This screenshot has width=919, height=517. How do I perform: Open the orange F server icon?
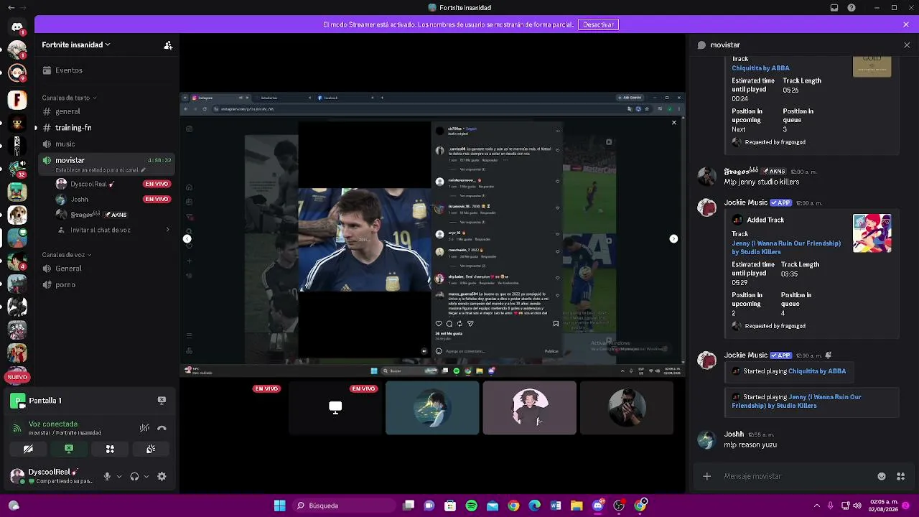pos(17,100)
